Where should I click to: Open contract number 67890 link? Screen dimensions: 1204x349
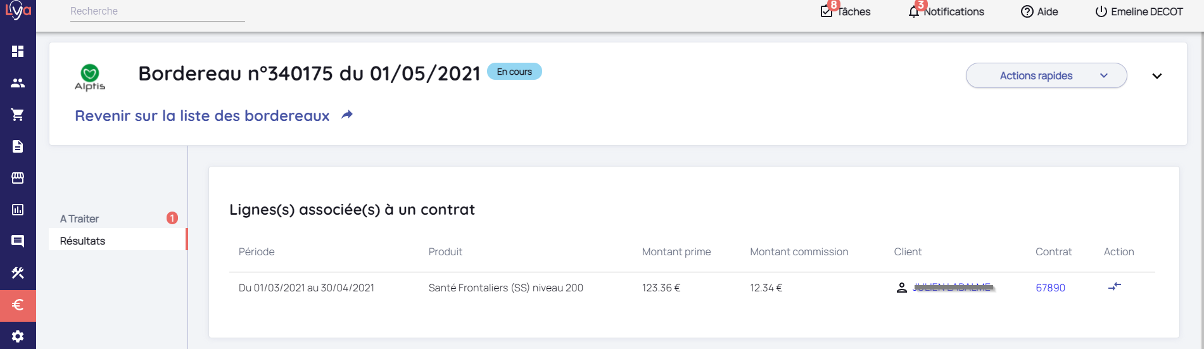click(x=1050, y=288)
